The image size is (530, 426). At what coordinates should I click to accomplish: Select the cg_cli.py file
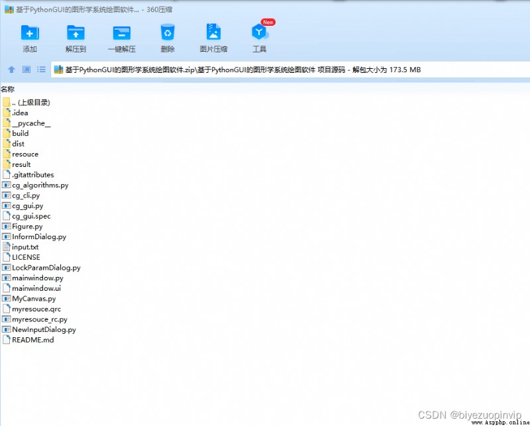[21, 195]
